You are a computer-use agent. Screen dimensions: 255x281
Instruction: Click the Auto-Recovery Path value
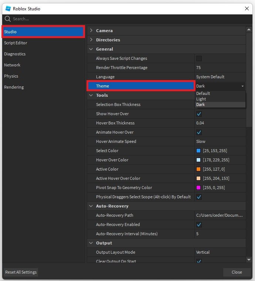point(220,215)
